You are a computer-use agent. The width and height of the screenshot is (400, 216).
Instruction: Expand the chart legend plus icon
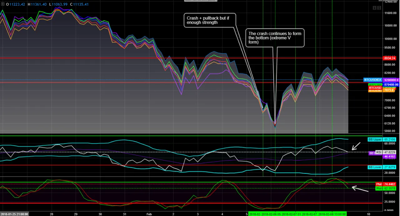3,4
